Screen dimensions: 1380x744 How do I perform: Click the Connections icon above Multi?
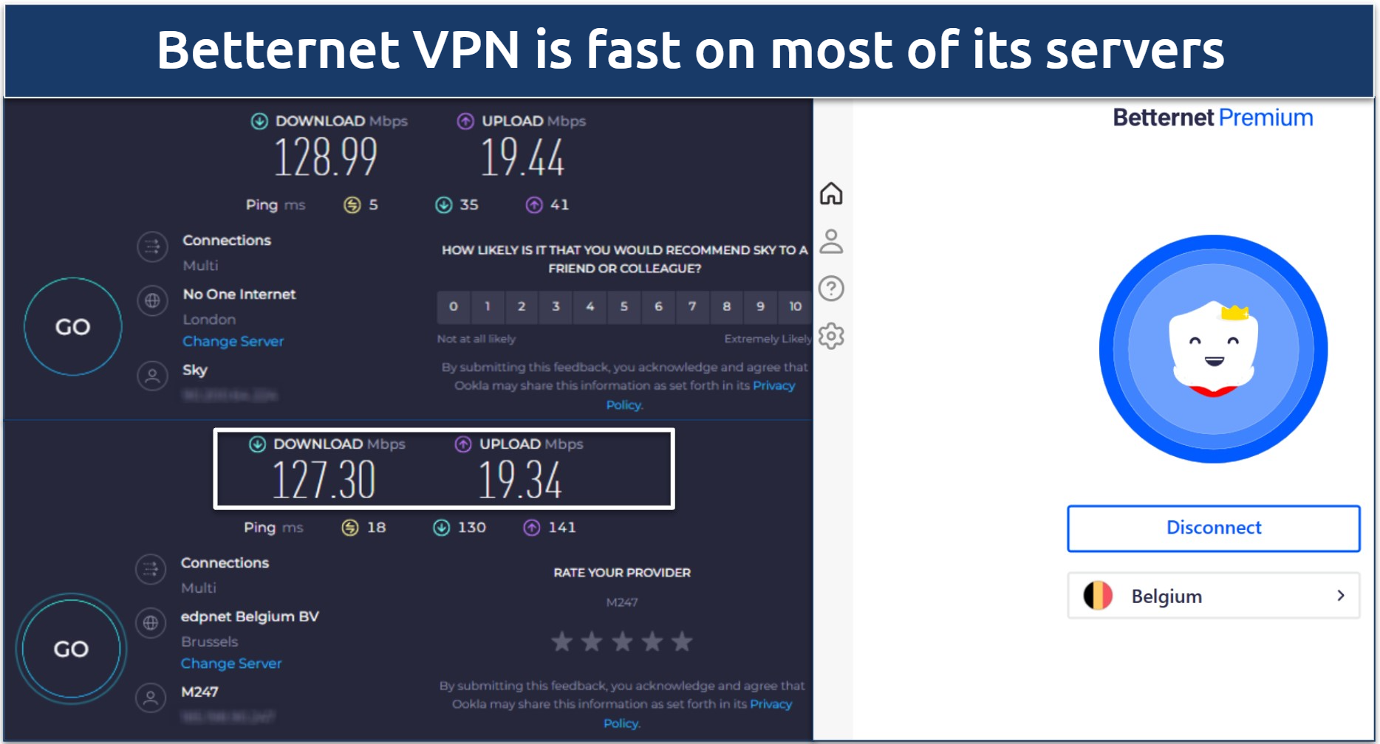point(152,249)
